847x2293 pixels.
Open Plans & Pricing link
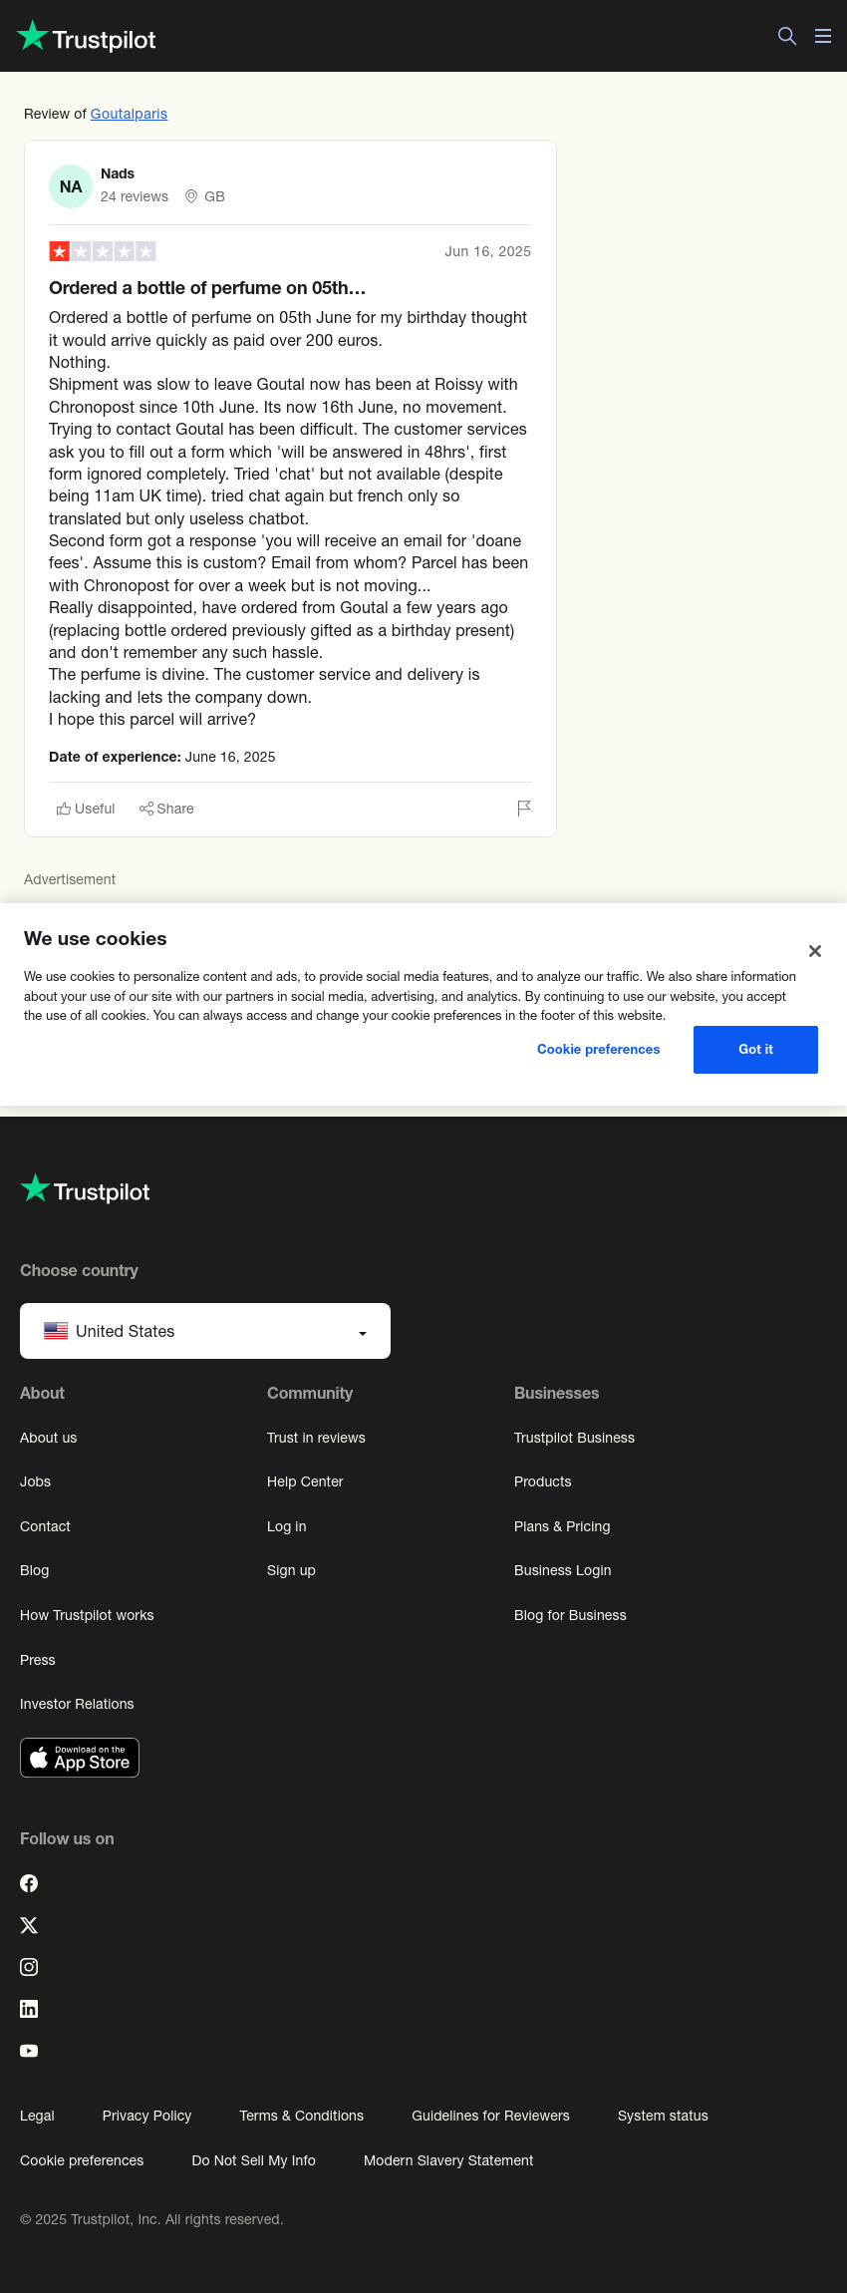coord(562,1526)
